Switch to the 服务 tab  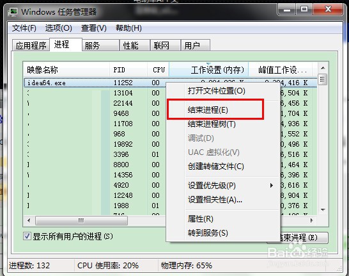[x=100, y=45]
